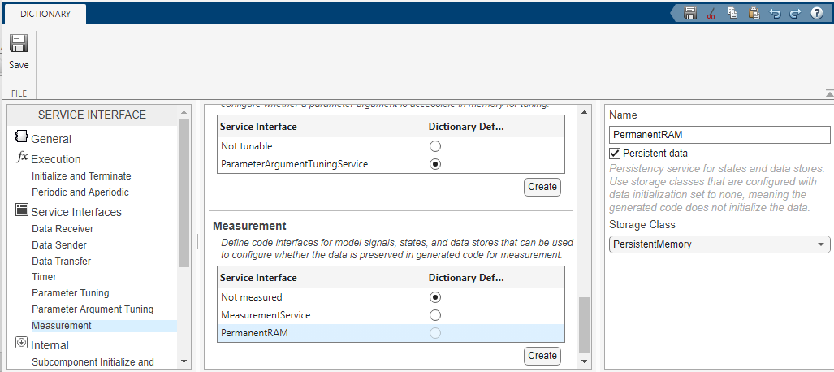Image resolution: width=834 pixels, height=372 pixels.
Task: Undo the last action with the undo arrow
Action: 775,13
